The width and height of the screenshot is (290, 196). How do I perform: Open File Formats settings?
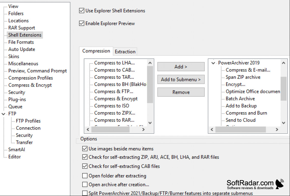21,42
